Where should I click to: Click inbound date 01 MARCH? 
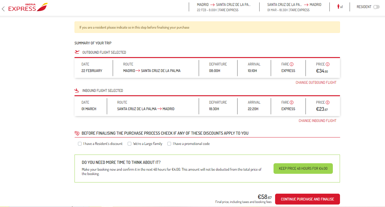tap(89, 109)
